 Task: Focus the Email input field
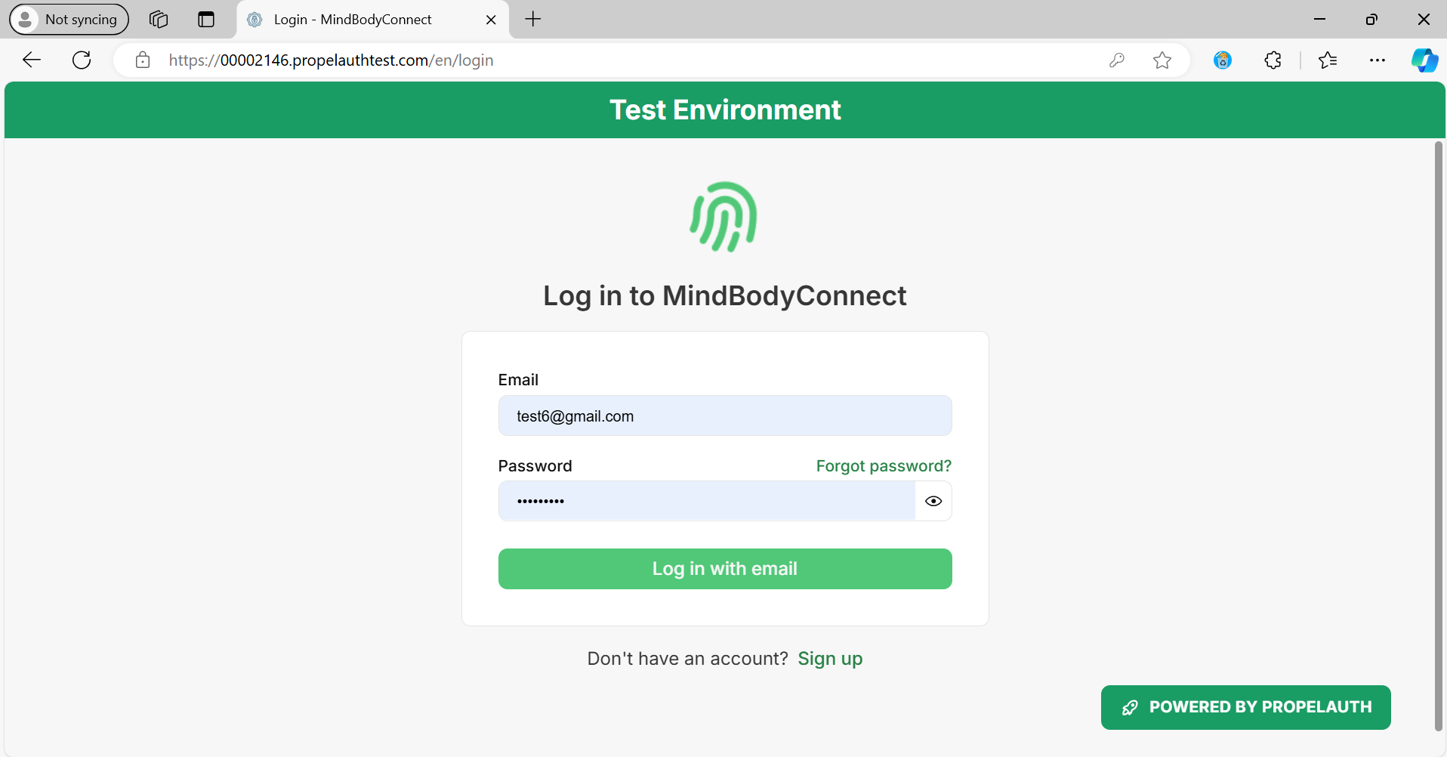point(725,416)
